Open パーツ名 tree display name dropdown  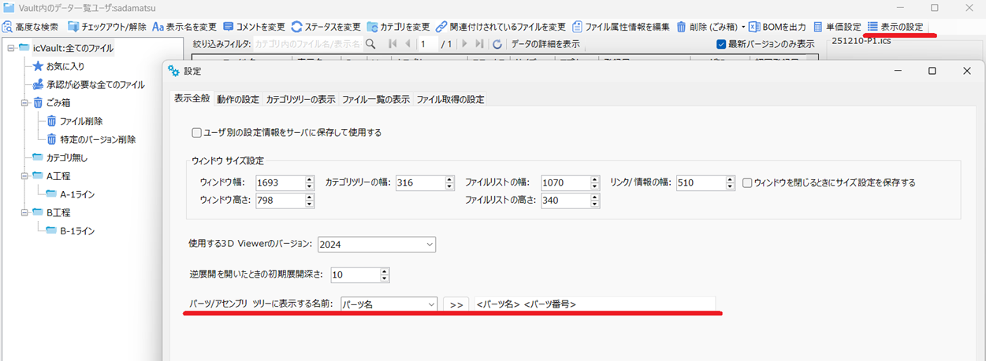(389, 304)
